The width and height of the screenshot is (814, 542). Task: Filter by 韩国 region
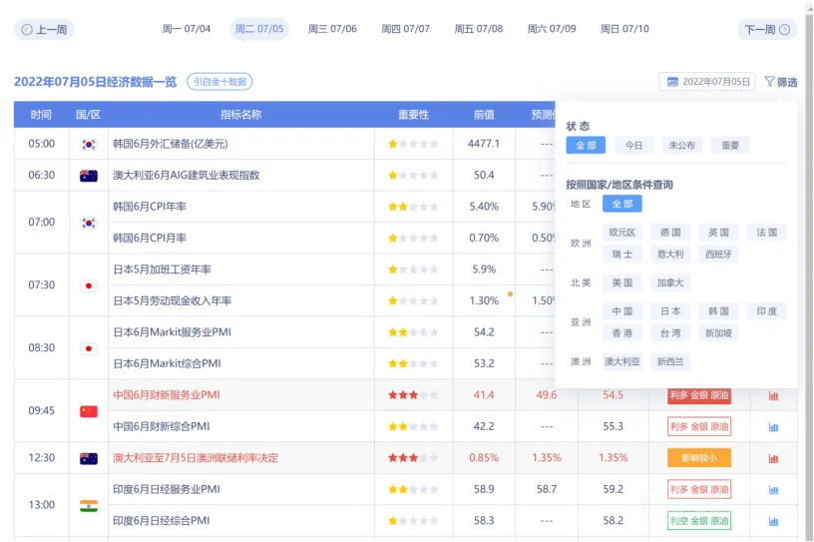(718, 311)
